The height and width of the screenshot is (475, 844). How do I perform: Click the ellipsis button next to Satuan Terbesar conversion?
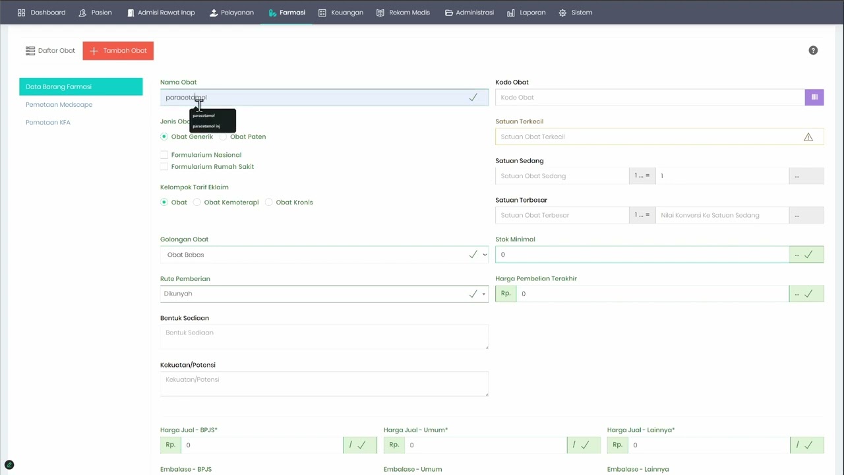(x=806, y=215)
